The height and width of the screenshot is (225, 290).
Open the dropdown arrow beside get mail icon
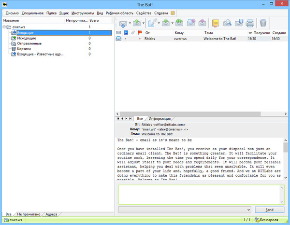pyautogui.click(x=130, y=23)
